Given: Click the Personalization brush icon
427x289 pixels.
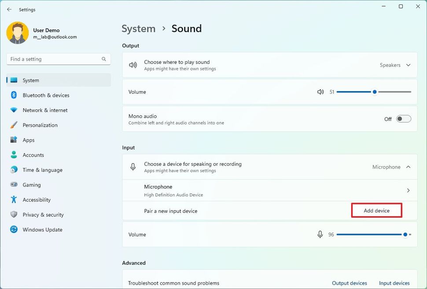Looking at the screenshot, I should (14, 125).
